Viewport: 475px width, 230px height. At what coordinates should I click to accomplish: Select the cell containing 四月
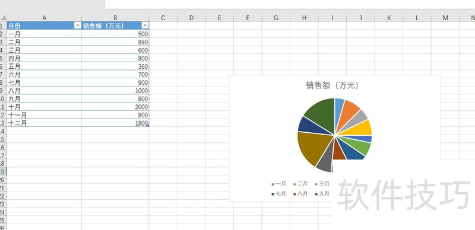[x=44, y=58]
